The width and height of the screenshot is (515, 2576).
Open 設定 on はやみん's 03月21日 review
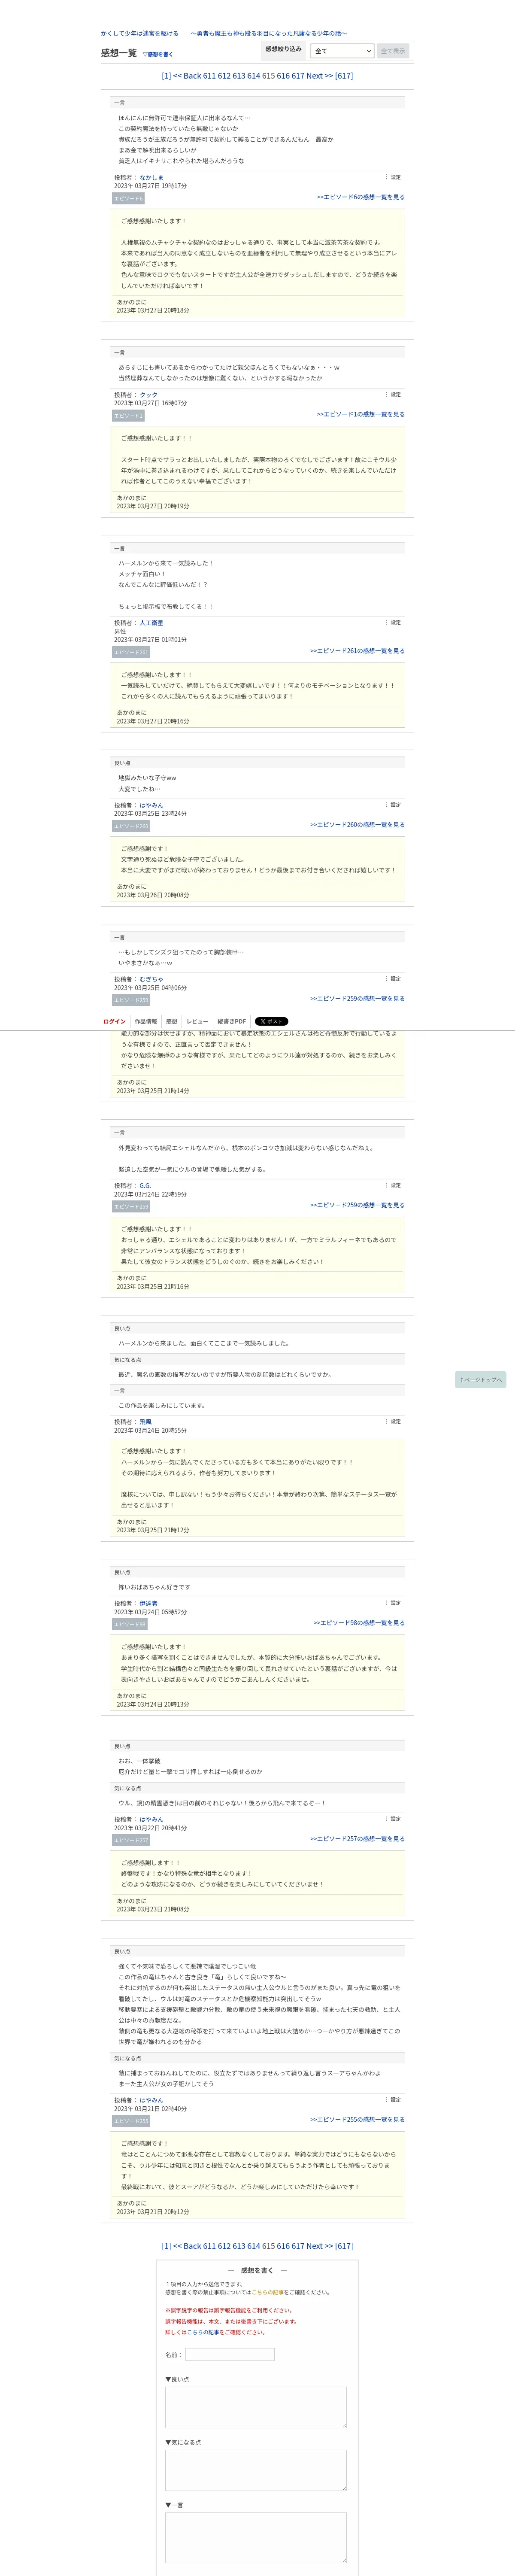coord(393,2100)
